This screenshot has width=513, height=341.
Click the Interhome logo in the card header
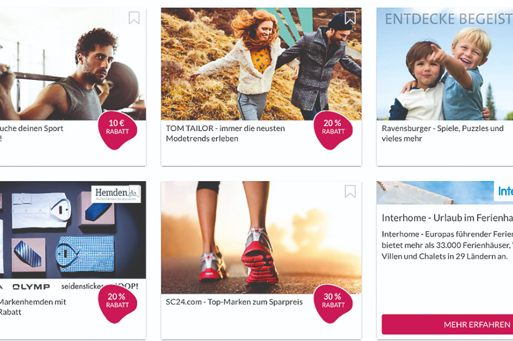504,191
